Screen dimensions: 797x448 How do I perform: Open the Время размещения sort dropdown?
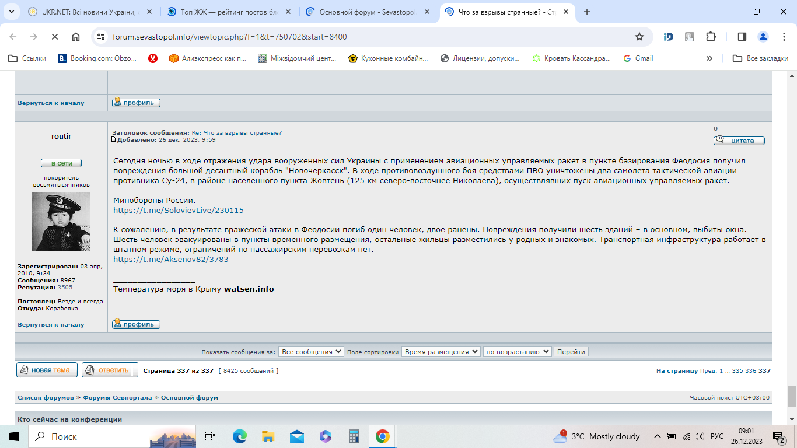point(441,352)
